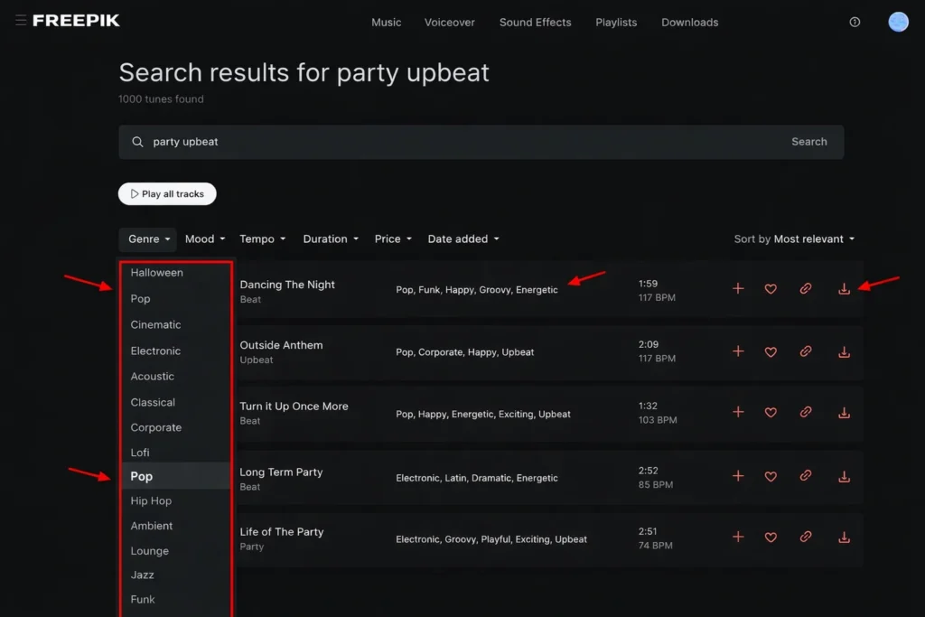Click the party upbeat search field

pyautogui.click(x=452, y=142)
